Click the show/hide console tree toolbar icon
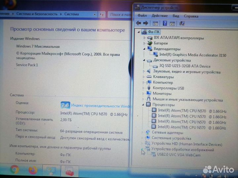 [x=155, y=23]
